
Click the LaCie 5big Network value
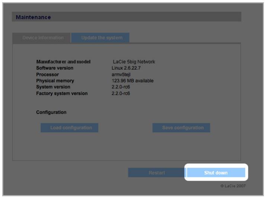(134, 62)
